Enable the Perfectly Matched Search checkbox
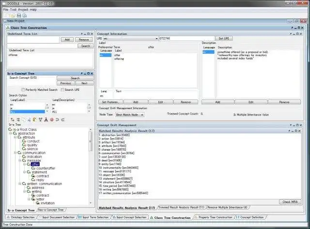The width and height of the screenshot is (310, 229). pyautogui.click(x=23, y=90)
